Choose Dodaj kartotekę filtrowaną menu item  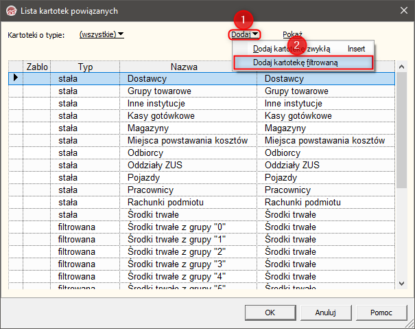pyautogui.click(x=303, y=63)
